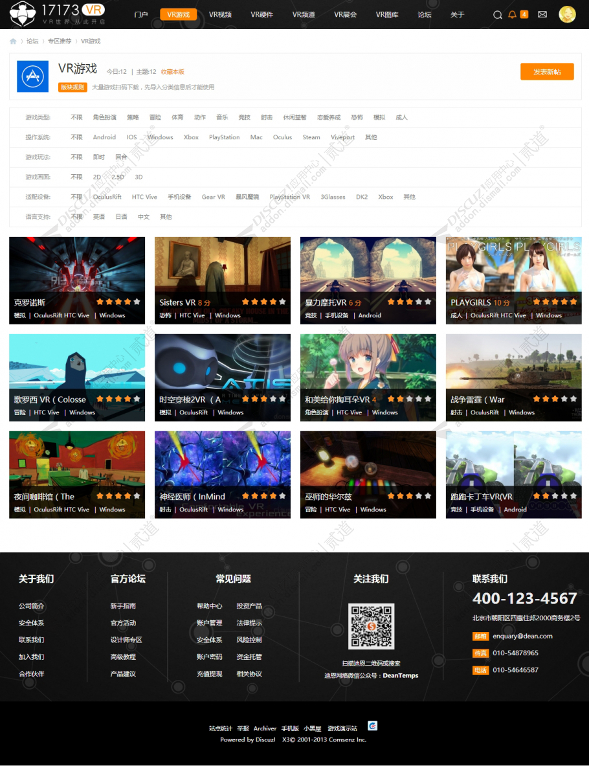
Task: Open the 时空穿梭2VR game thumbnail
Action: click(x=223, y=377)
